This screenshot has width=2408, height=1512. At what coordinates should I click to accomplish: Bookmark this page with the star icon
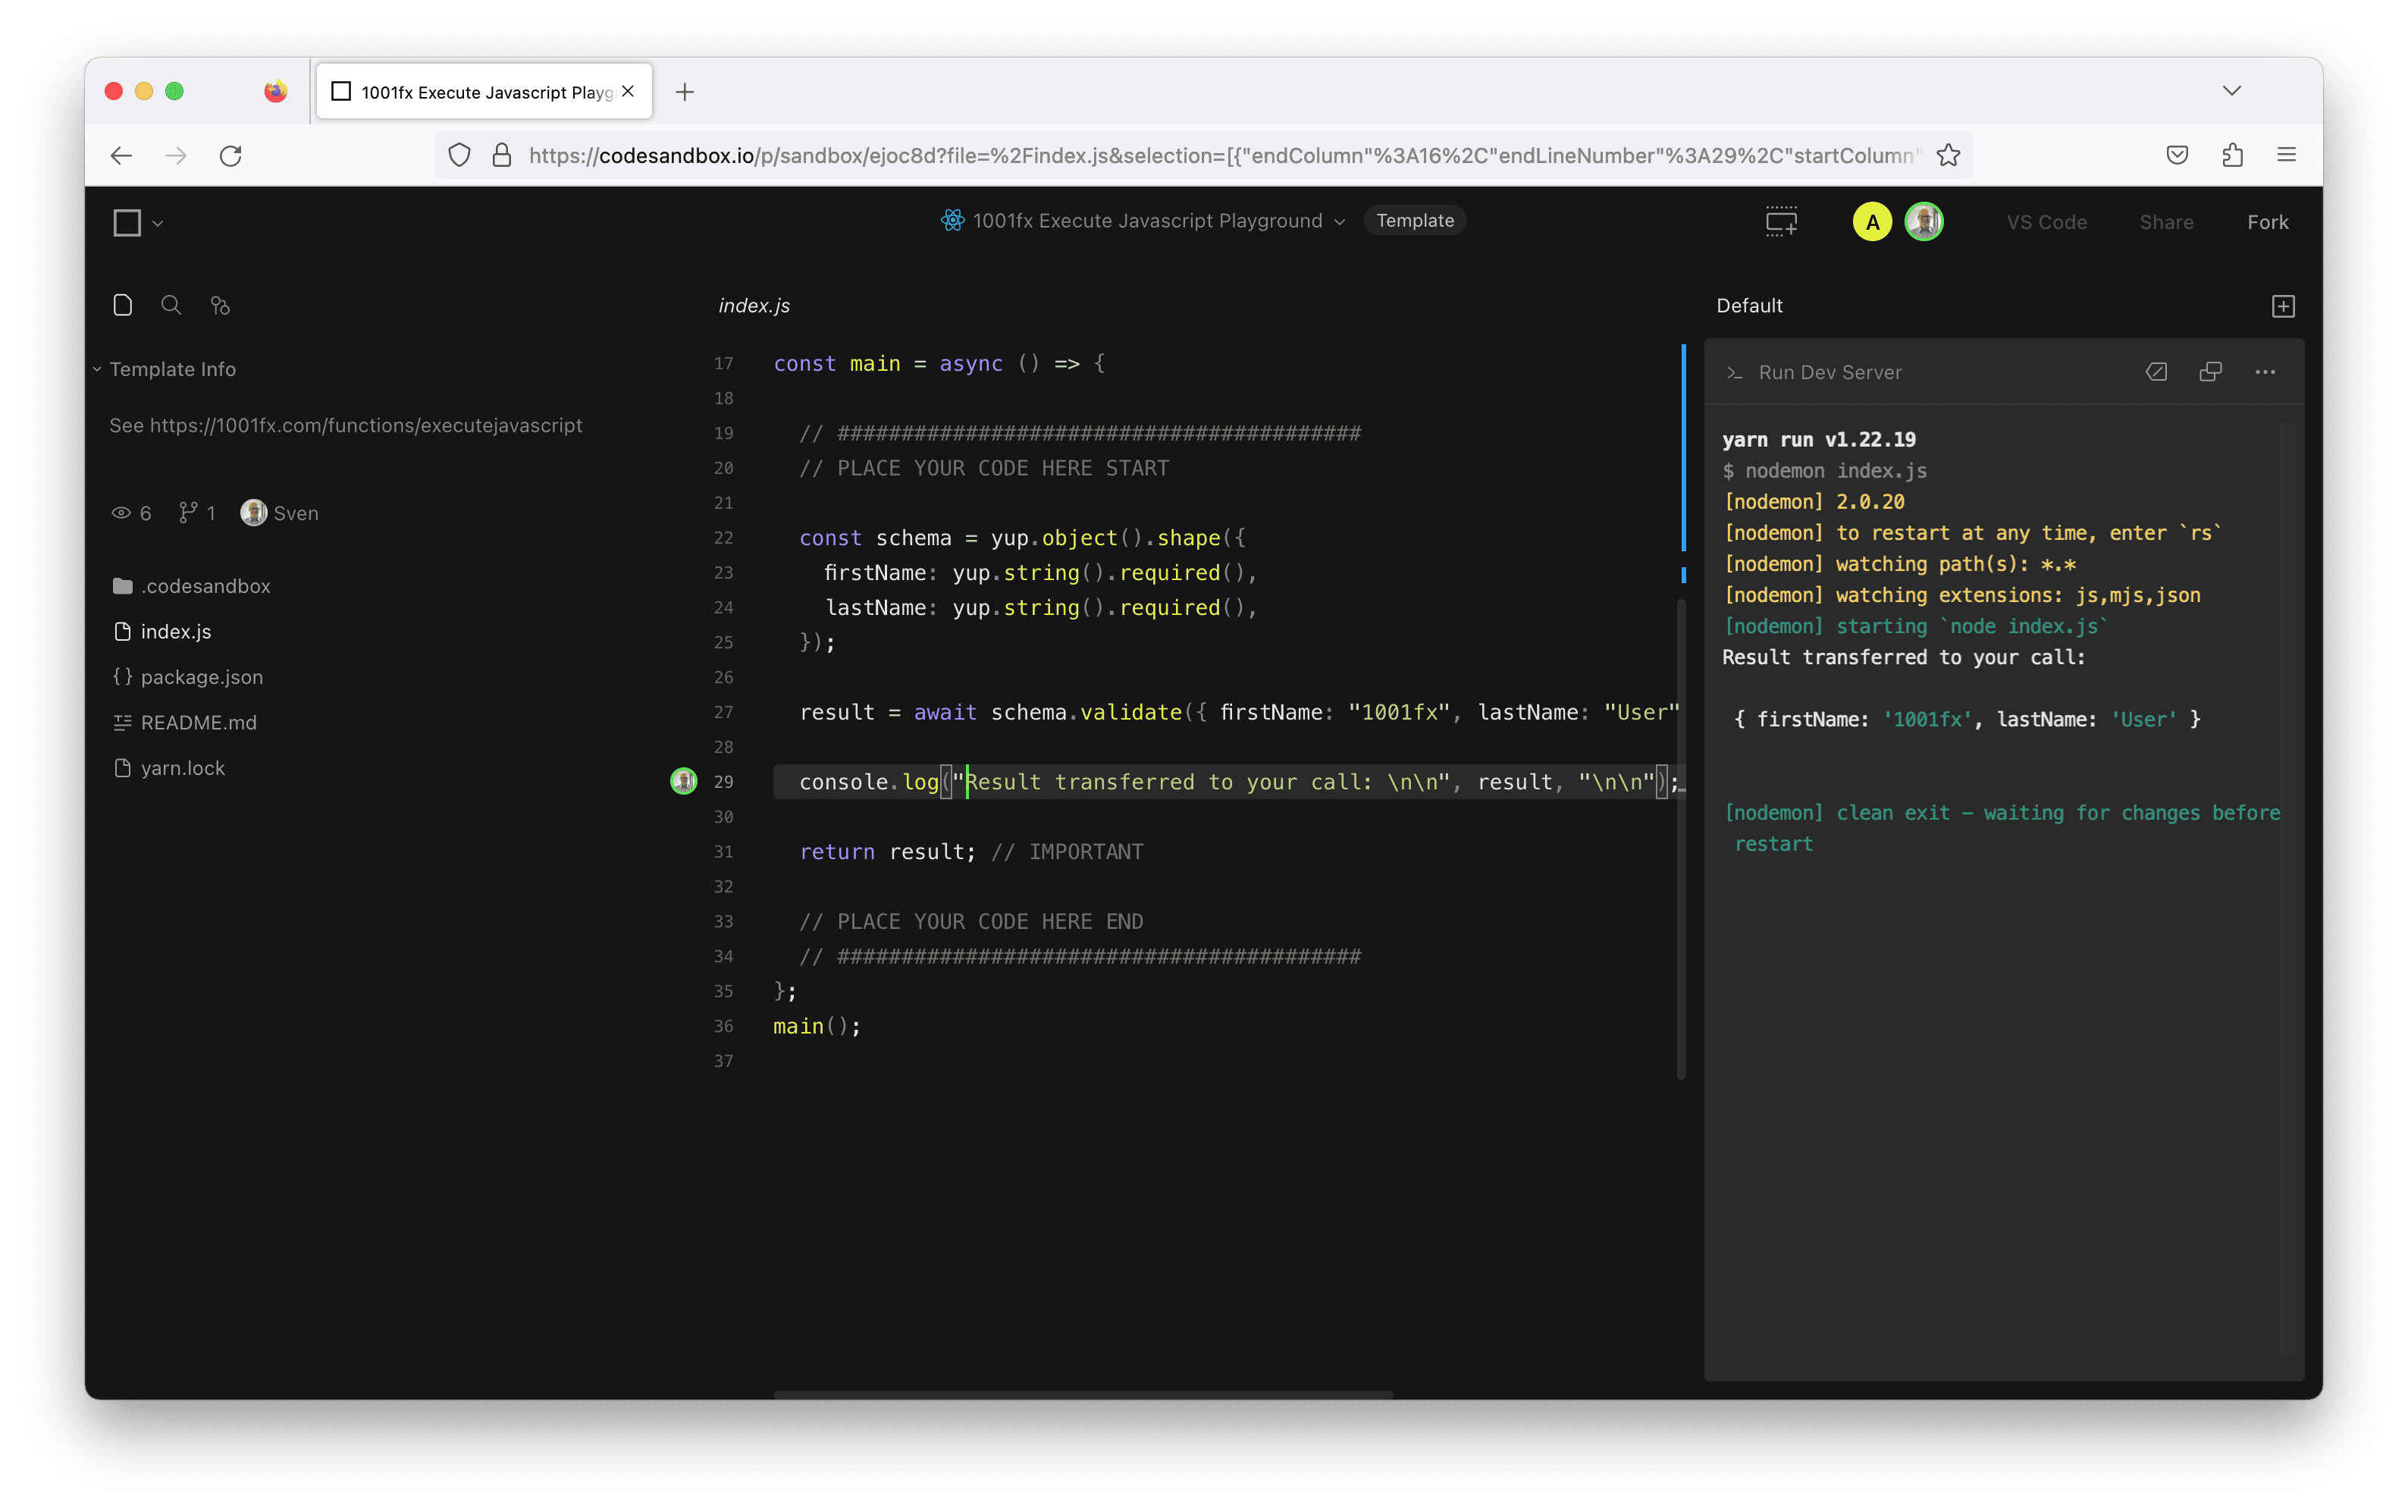pyautogui.click(x=1947, y=155)
